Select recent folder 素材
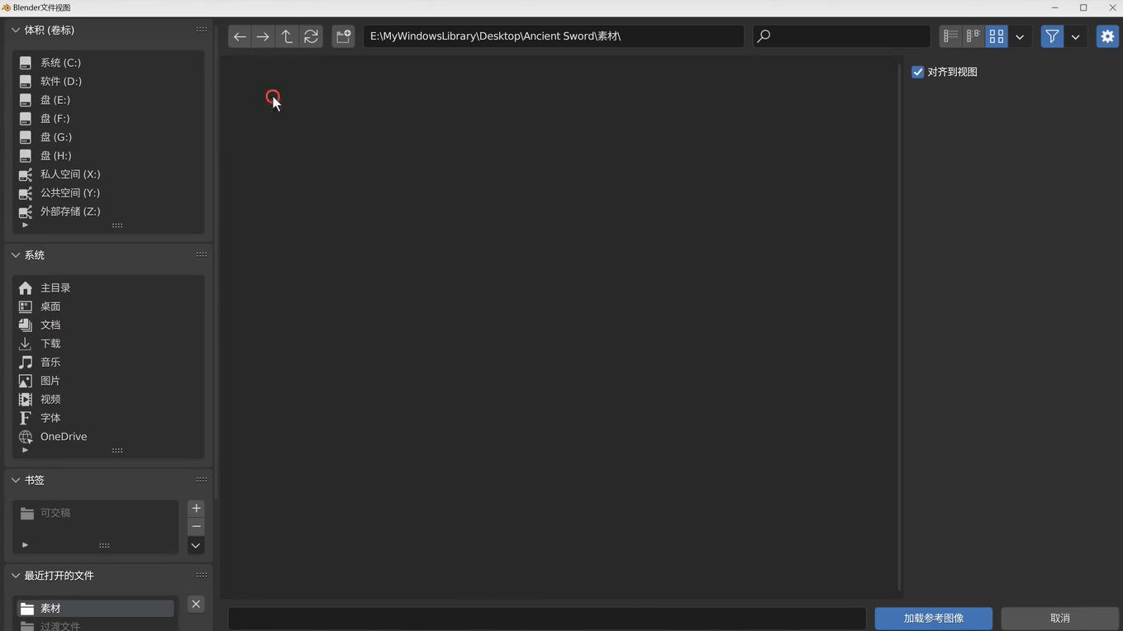The image size is (1123, 631). pyautogui.click(x=95, y=609)
